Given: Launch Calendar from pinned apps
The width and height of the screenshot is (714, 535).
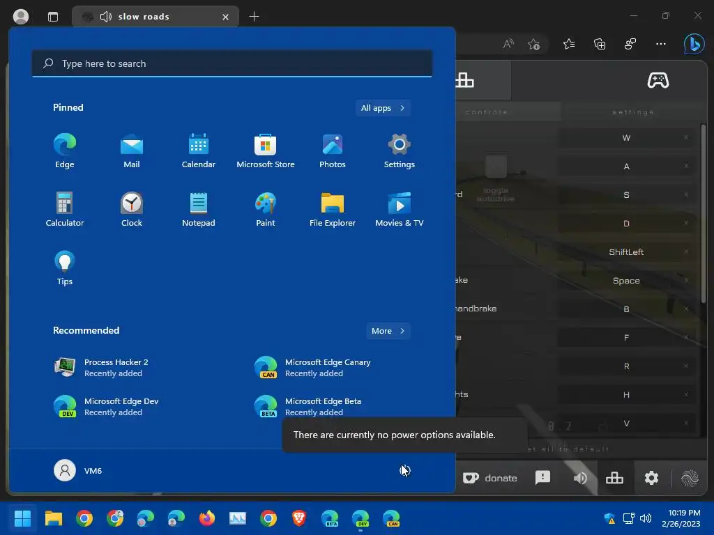Looking at the screenshot, I should point(199,151).
